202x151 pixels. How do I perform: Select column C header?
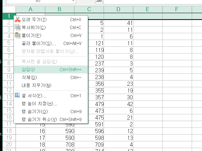pyautogui.click(x=89, y=9)
